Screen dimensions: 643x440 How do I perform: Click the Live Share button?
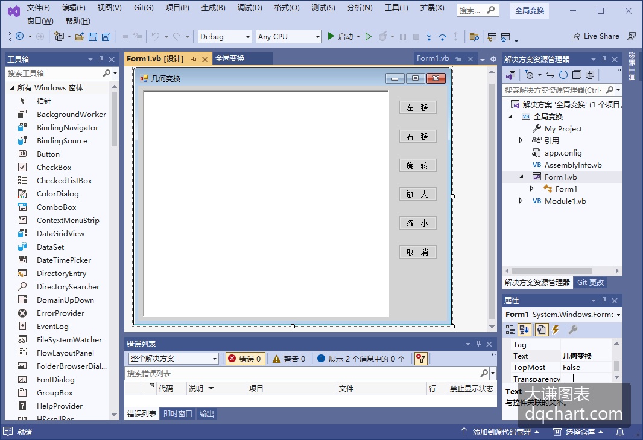pyautogui.click(x=595, y=36)
